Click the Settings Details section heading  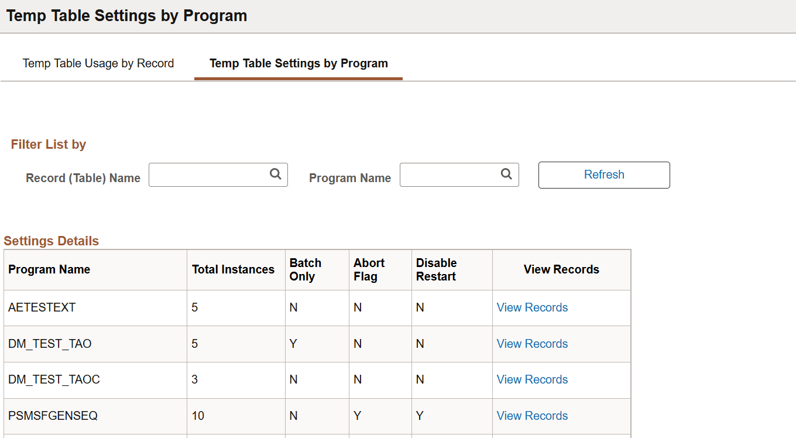tap(51, 241)
